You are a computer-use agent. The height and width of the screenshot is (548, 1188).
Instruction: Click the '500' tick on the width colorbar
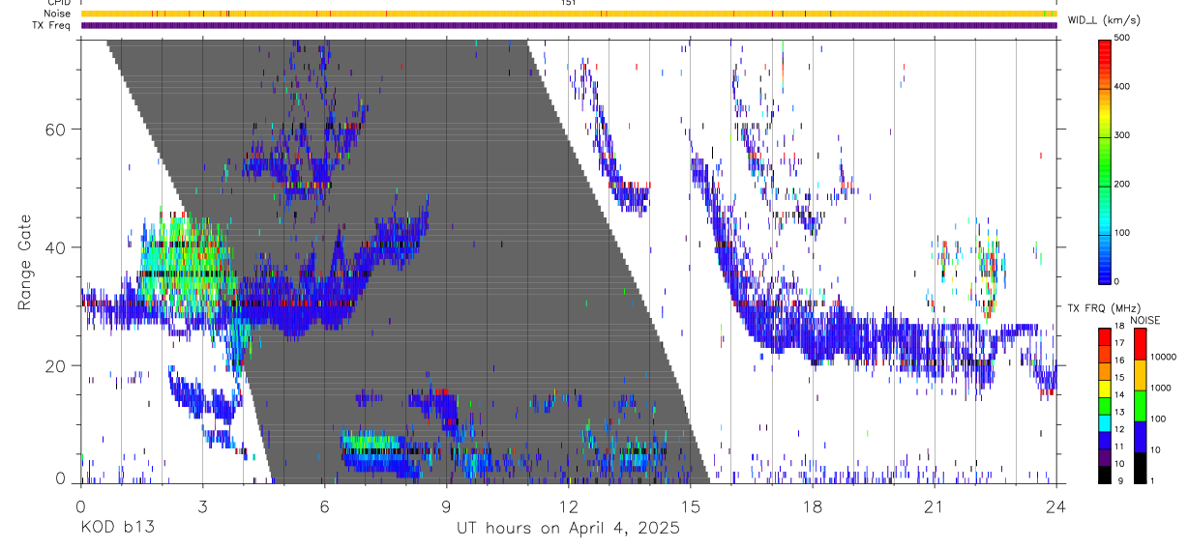pos(1122,39)
